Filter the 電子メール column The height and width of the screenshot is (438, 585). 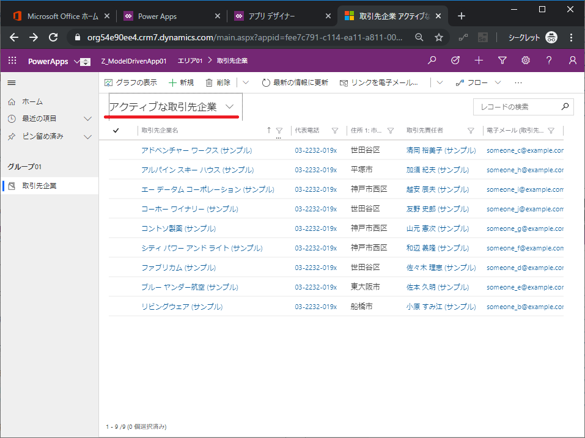pyautogui.click(x=551, y=131)
